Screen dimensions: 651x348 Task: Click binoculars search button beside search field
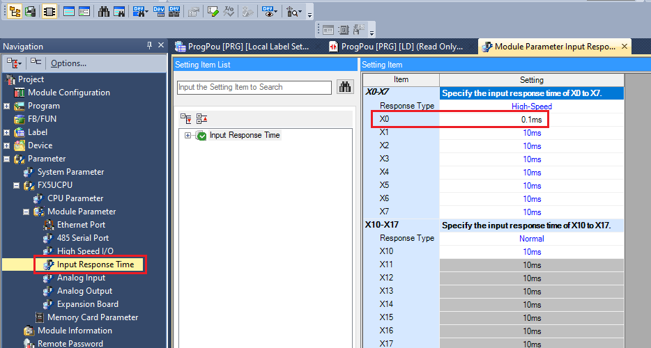(345, 87)
